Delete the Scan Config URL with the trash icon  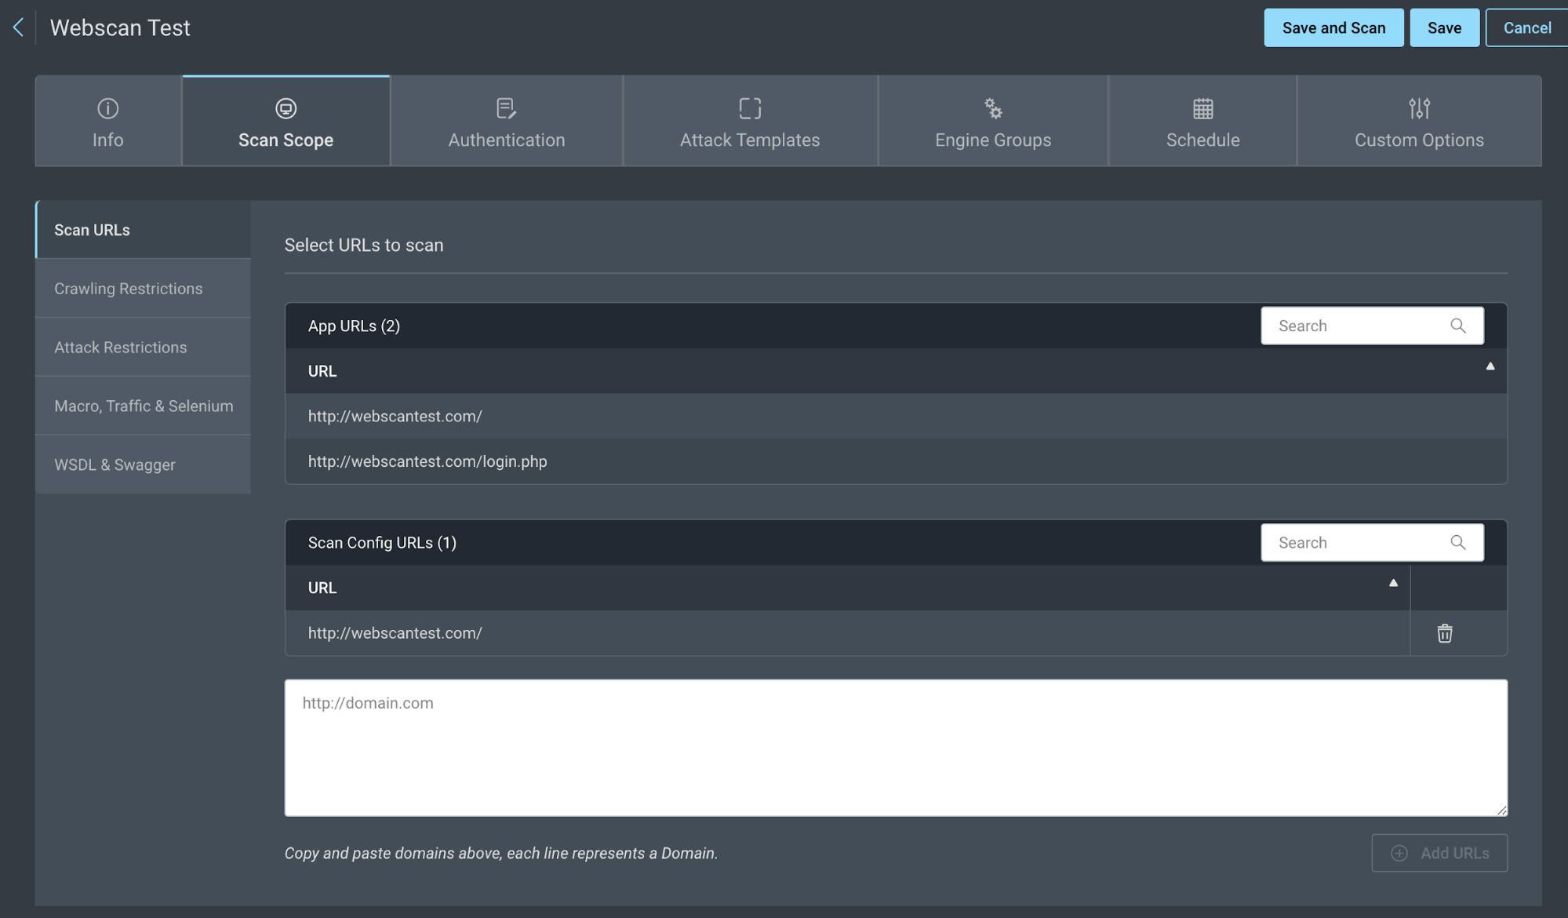coord(1444,633)
